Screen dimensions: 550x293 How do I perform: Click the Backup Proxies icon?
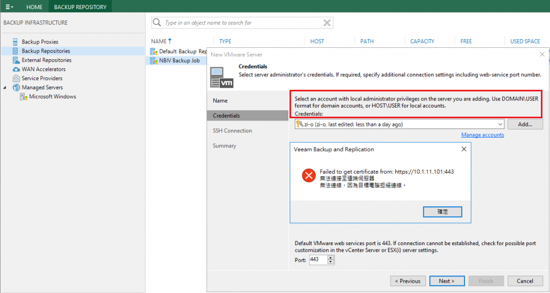pos(16,42)
